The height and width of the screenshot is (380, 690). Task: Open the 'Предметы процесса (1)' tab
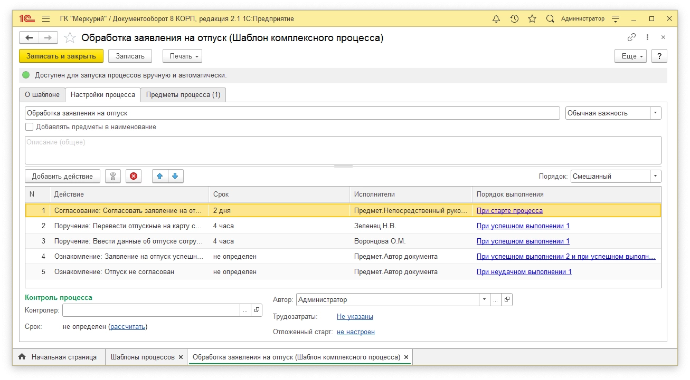(183, 95)
